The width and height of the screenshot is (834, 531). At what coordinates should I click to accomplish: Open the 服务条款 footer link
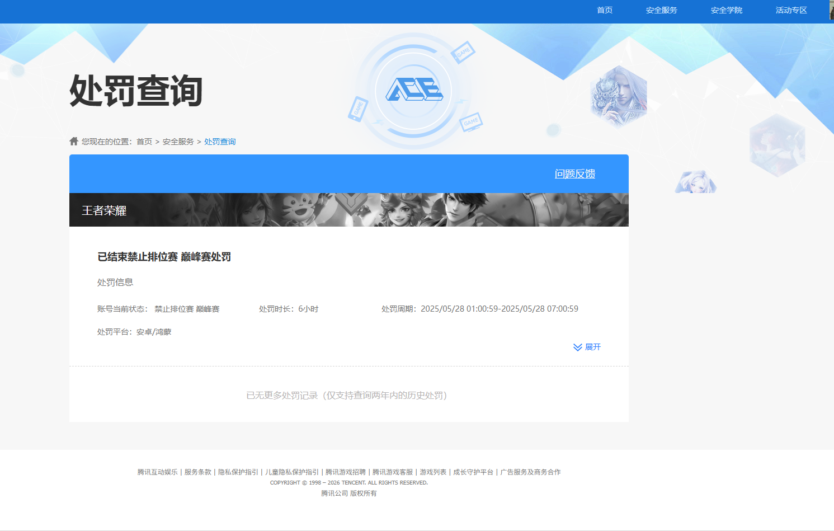pyautogui.click(x=198, y=472)
